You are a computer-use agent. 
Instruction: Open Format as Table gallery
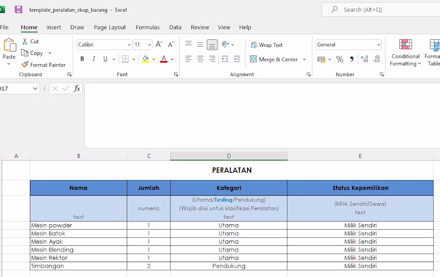coord(433,53)
